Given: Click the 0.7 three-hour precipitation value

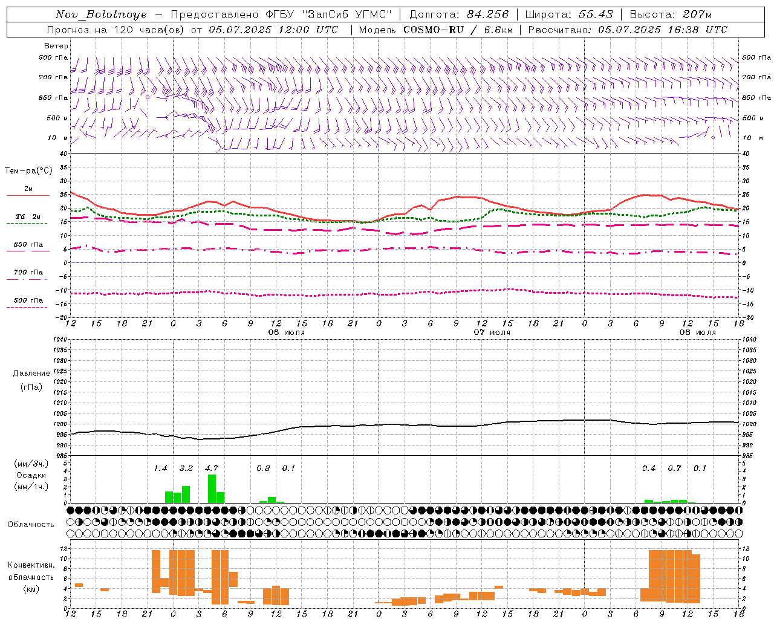Looking at the screenshot, I should point(674,468).
